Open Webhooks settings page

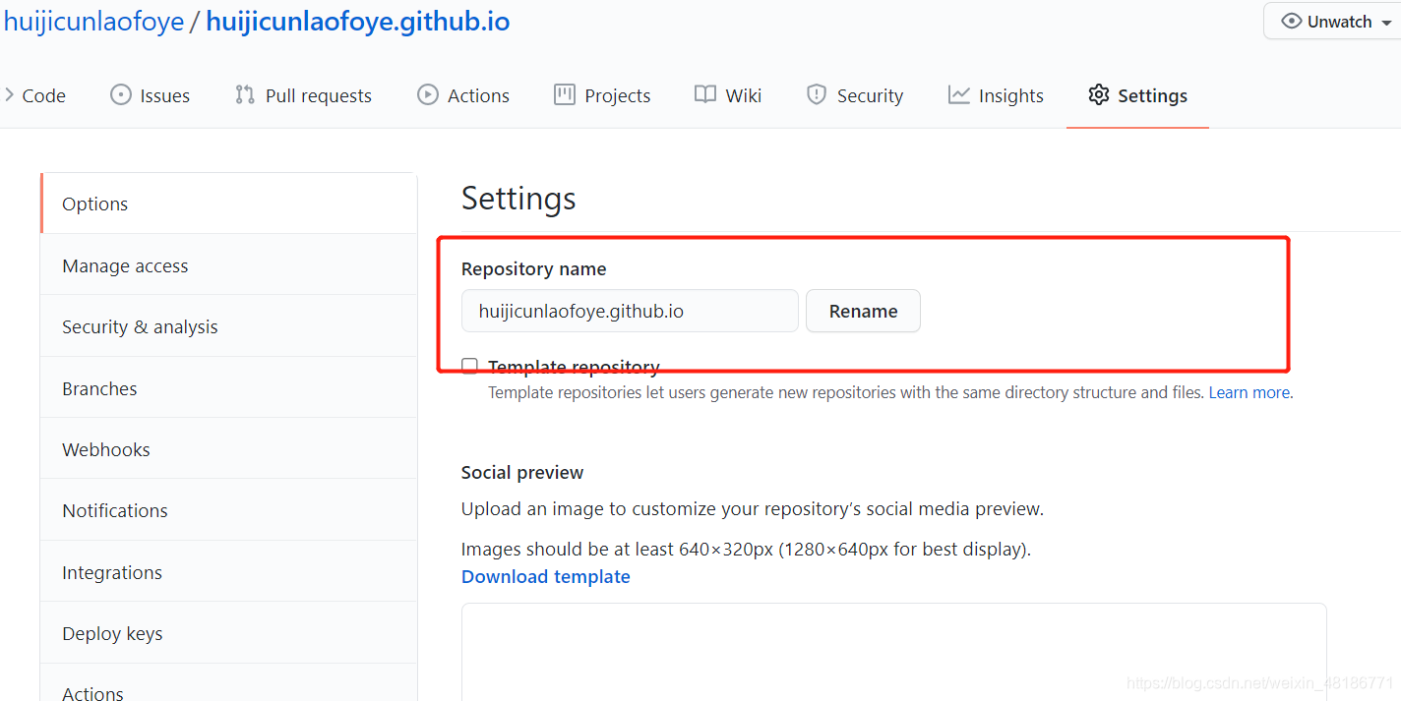228,449
